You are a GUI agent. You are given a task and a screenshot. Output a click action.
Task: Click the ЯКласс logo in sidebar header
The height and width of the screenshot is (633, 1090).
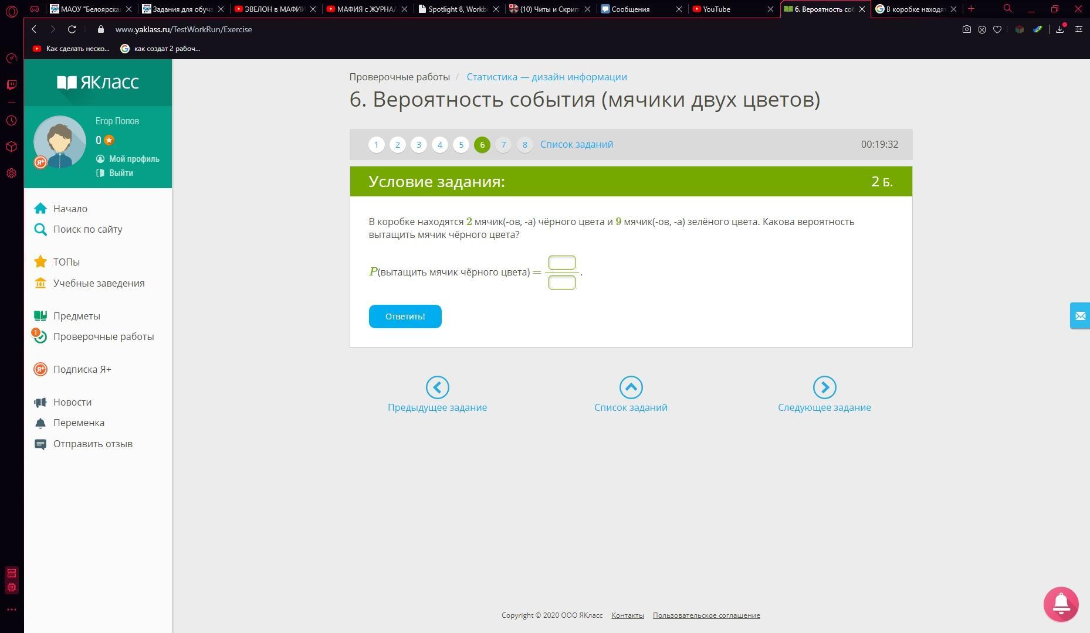(98, 82)
